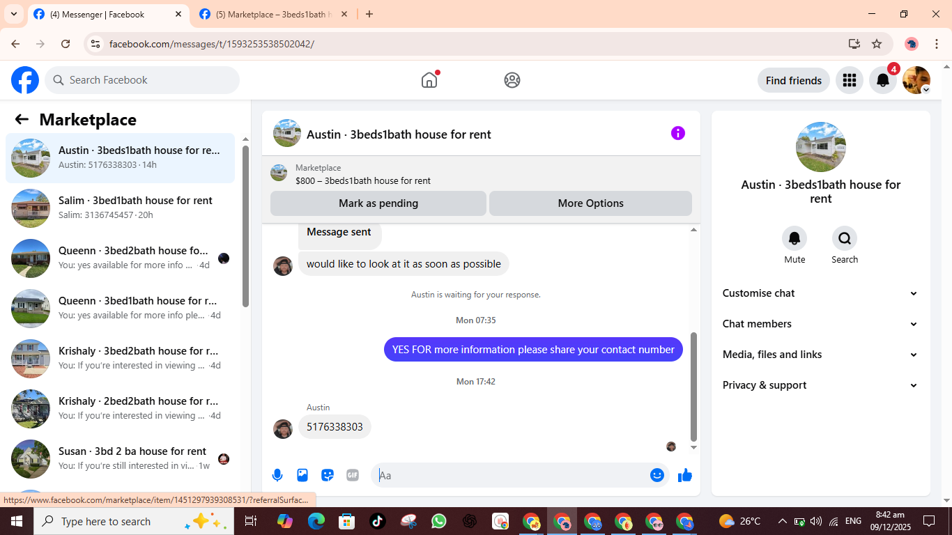
Task: Open the emoji picker smiley
Action: [x=657, y=475]
